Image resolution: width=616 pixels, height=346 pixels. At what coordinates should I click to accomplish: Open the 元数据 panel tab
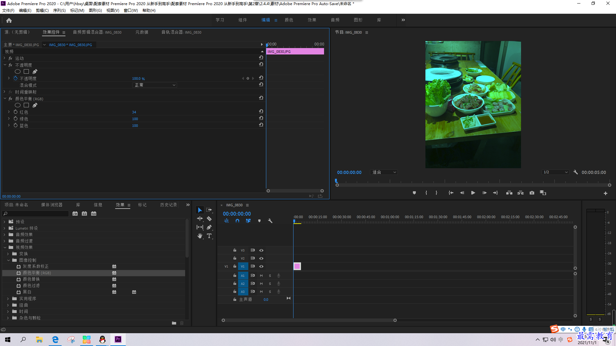141,32
